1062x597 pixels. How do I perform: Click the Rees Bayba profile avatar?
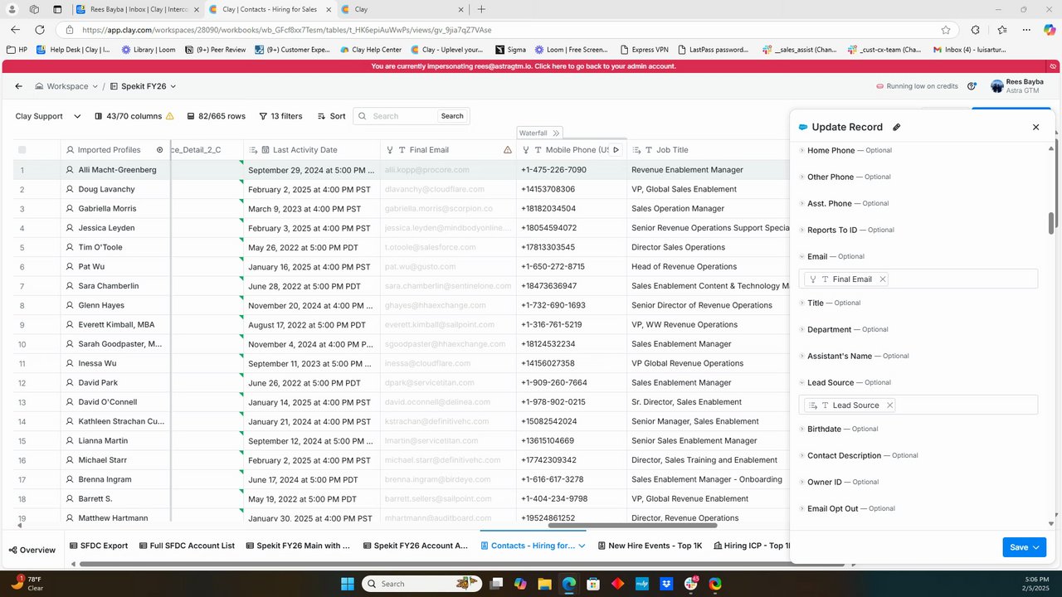click(x=996, y=86)
